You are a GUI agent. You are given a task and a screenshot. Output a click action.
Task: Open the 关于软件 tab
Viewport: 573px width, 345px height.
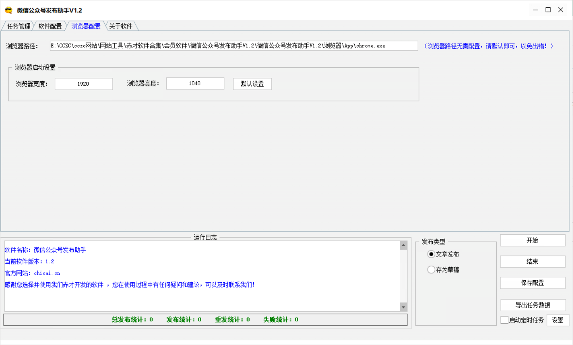click(121, 26)
